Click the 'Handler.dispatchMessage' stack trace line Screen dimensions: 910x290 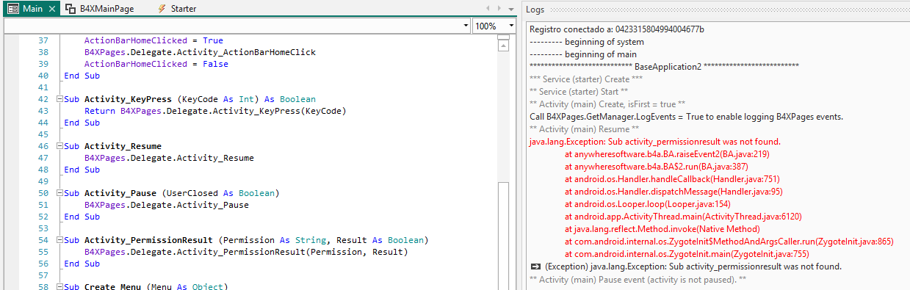click(x=674, y=192)
